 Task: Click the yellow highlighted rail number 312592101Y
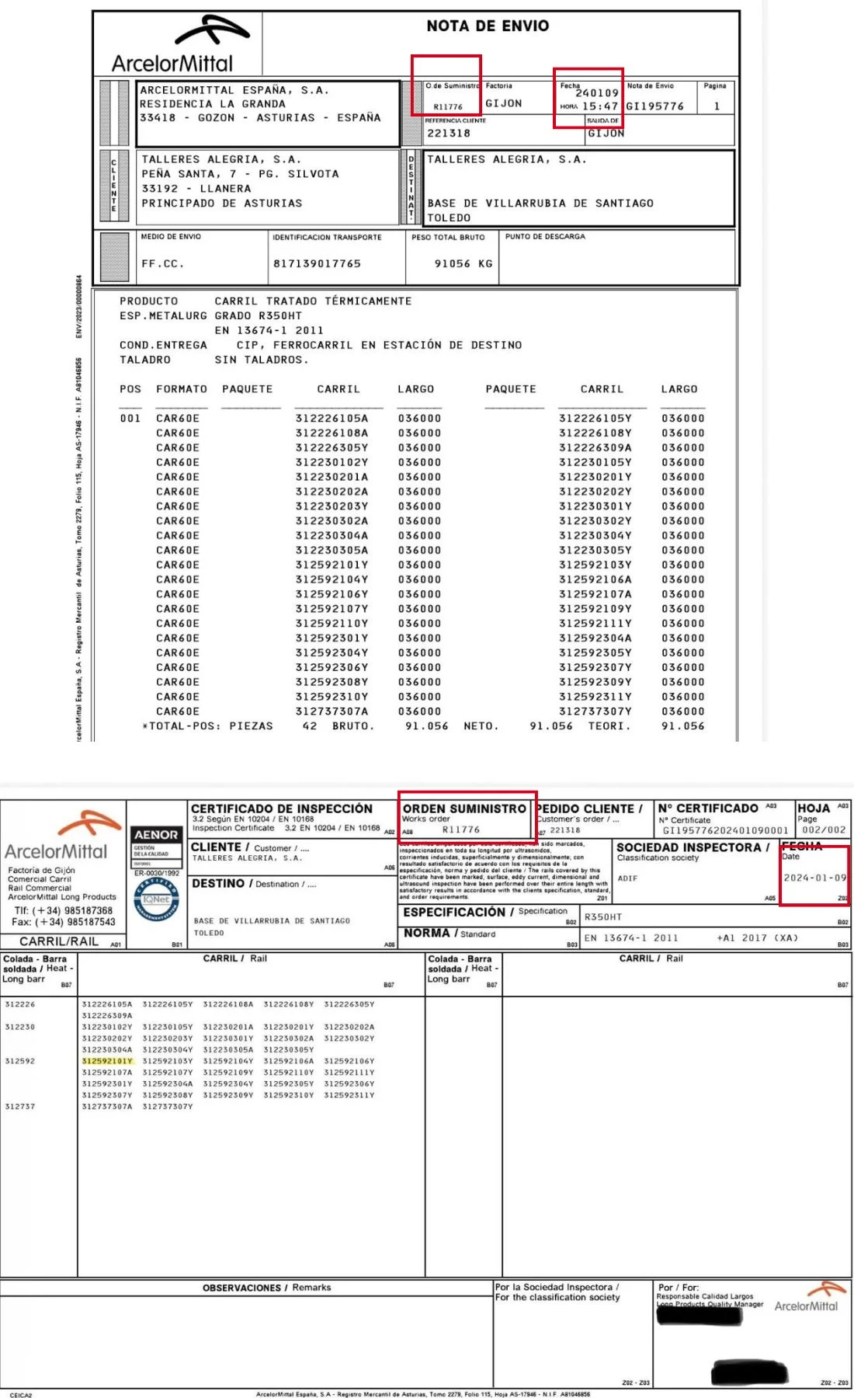(x=107, y=1061)
